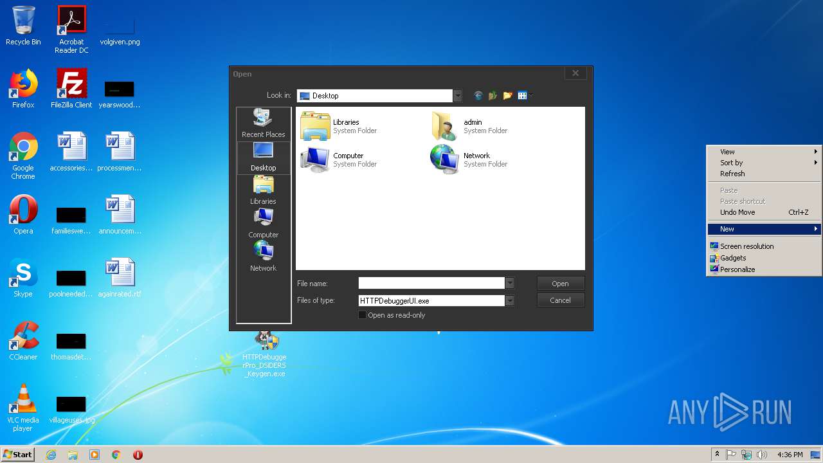
Task: Select the poolneeded desktop file
Action: pyautogui.click(x=71, y=283)
